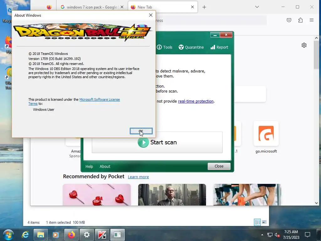
Task: Open Firefox extensions puzzle icon
Action: [x=300, y=20]
